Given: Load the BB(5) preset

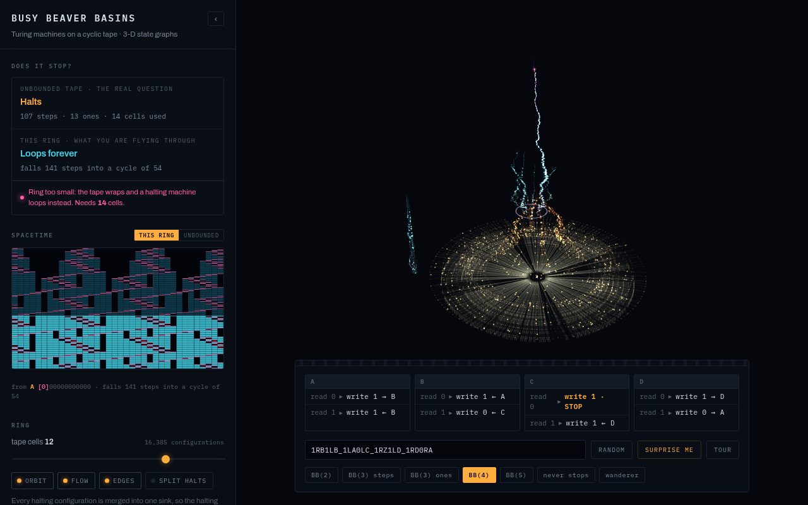Looking at the screenshot, I should click(516, 475).
